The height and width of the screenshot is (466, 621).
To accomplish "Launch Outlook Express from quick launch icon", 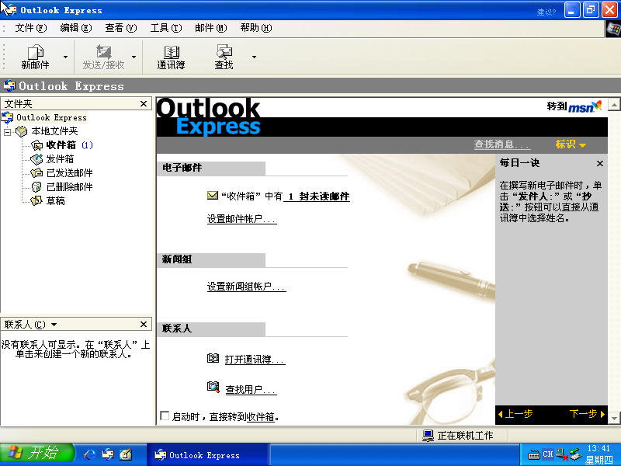I will point(108,454).
